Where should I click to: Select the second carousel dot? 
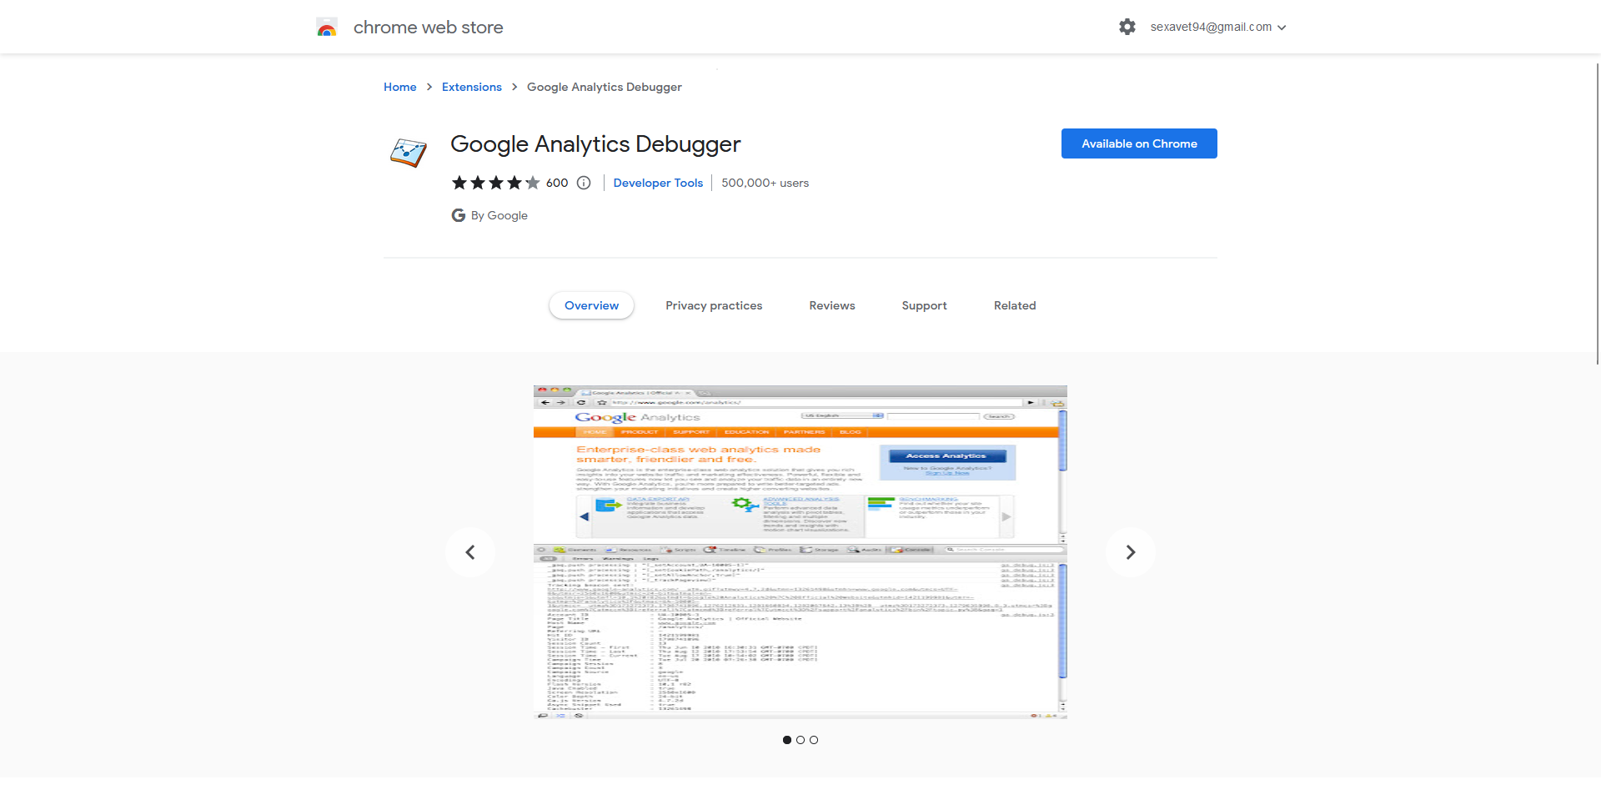coord(800,740)
